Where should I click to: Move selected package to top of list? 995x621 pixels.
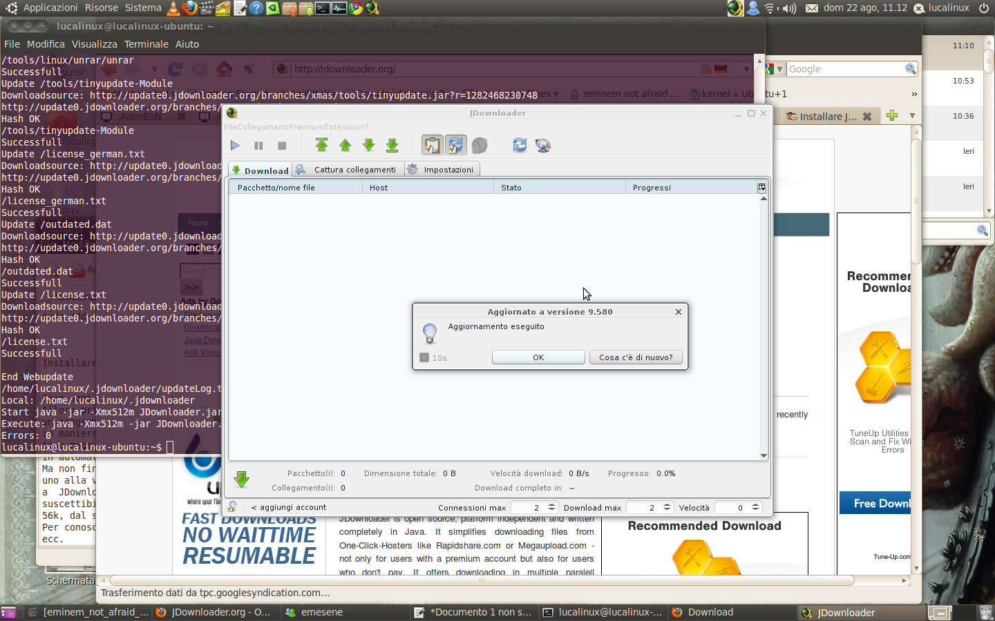[322, 145]
